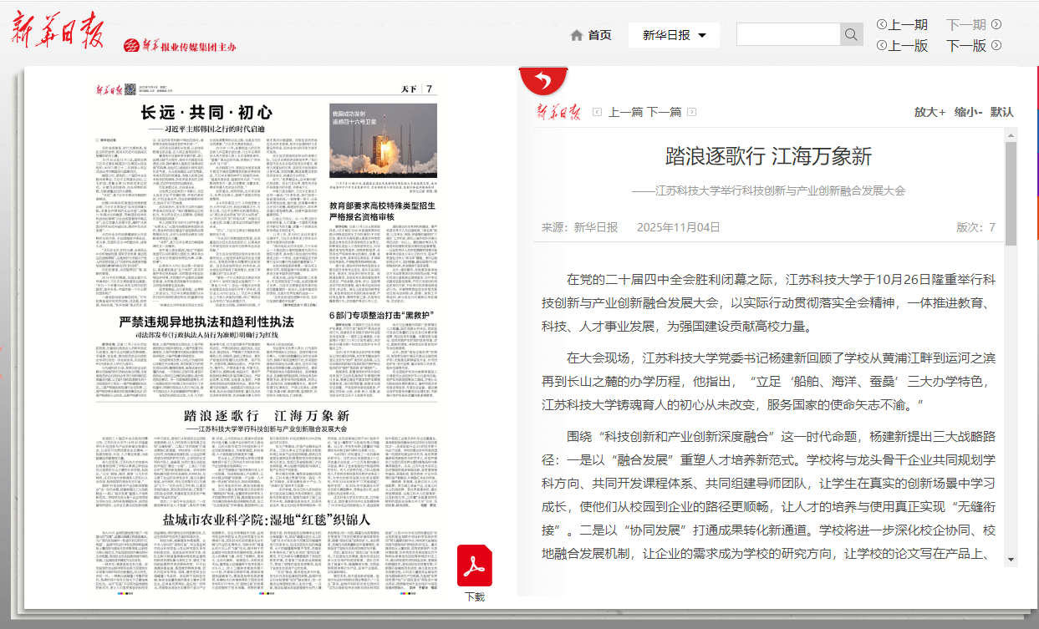Click the red PDF download icon
This screenshot has width=1039, height=629.
(x=474, y=566)
